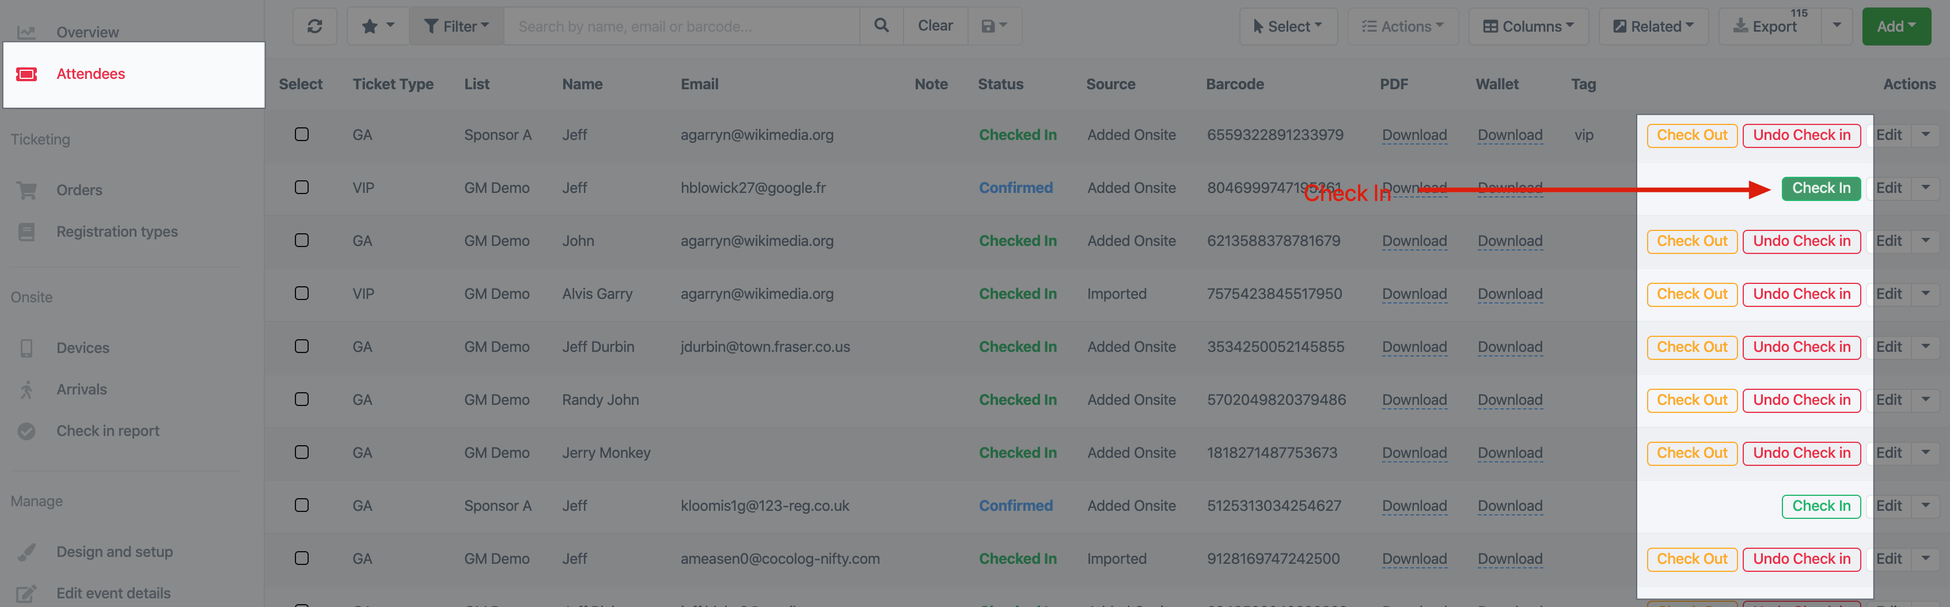
Task: Open Registration types in the sidebar
Action: [116, 232]
